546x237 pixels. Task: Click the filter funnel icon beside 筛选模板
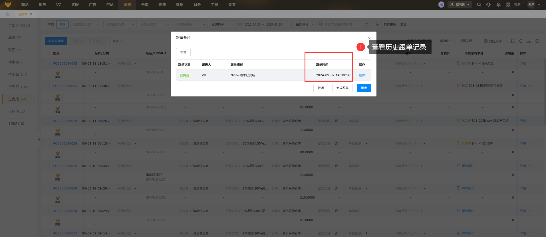click(377, 24)
